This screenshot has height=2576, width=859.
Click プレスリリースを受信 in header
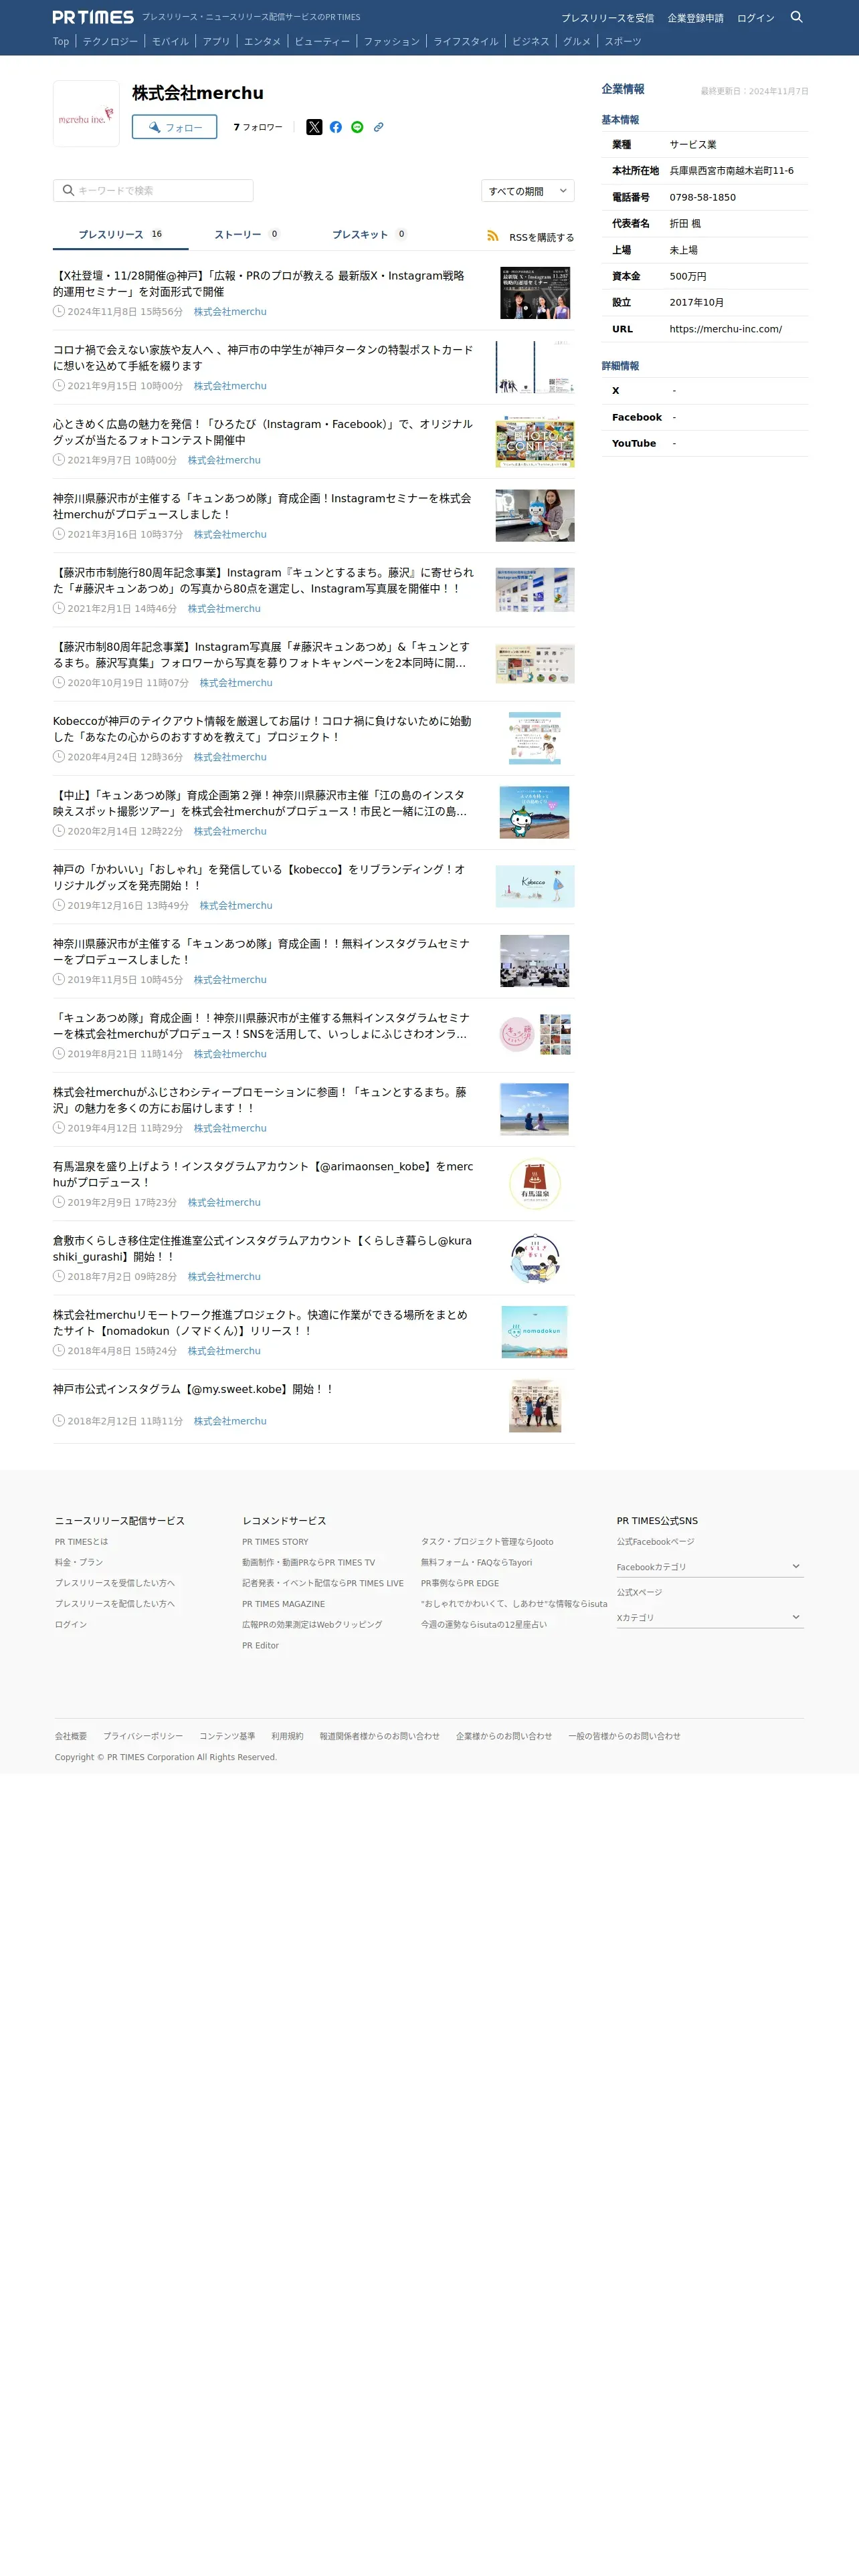point(607,18)
